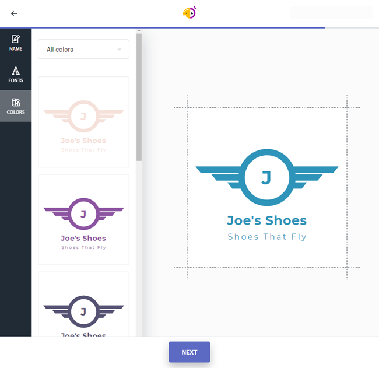Click the parrot logo in header
This screenshot has width=379, height=368.
[x=189, y=12]
